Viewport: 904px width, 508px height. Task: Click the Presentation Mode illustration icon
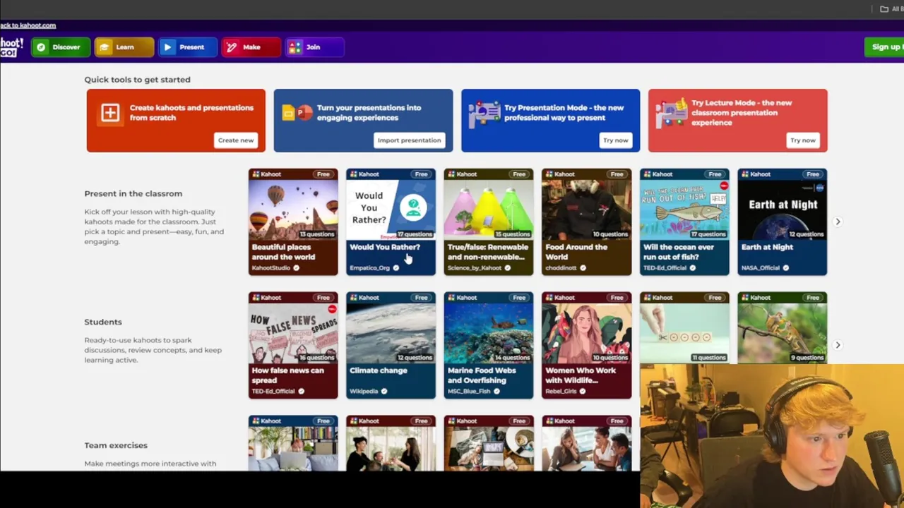pyautogui.click(x=484, y=113)
